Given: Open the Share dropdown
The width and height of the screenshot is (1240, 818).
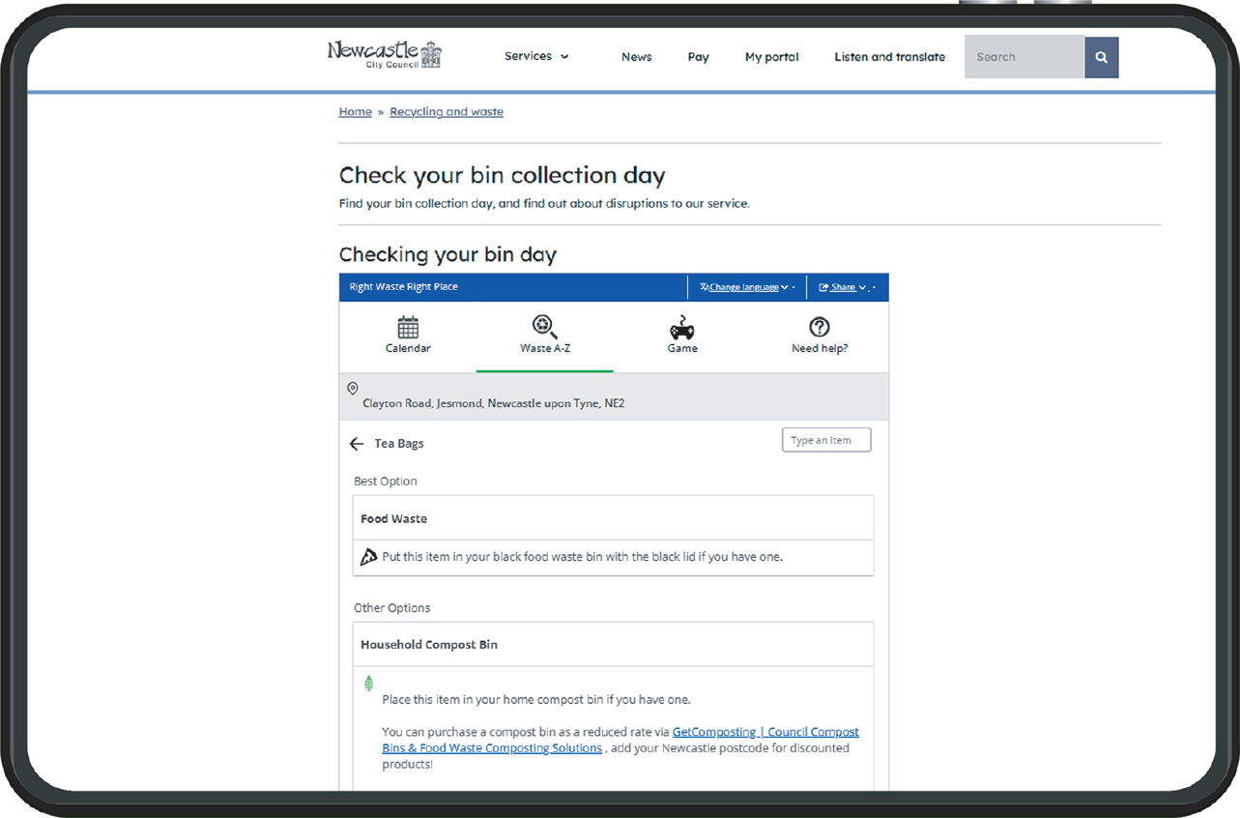Looking at the screenshot, I should [843, 287].
